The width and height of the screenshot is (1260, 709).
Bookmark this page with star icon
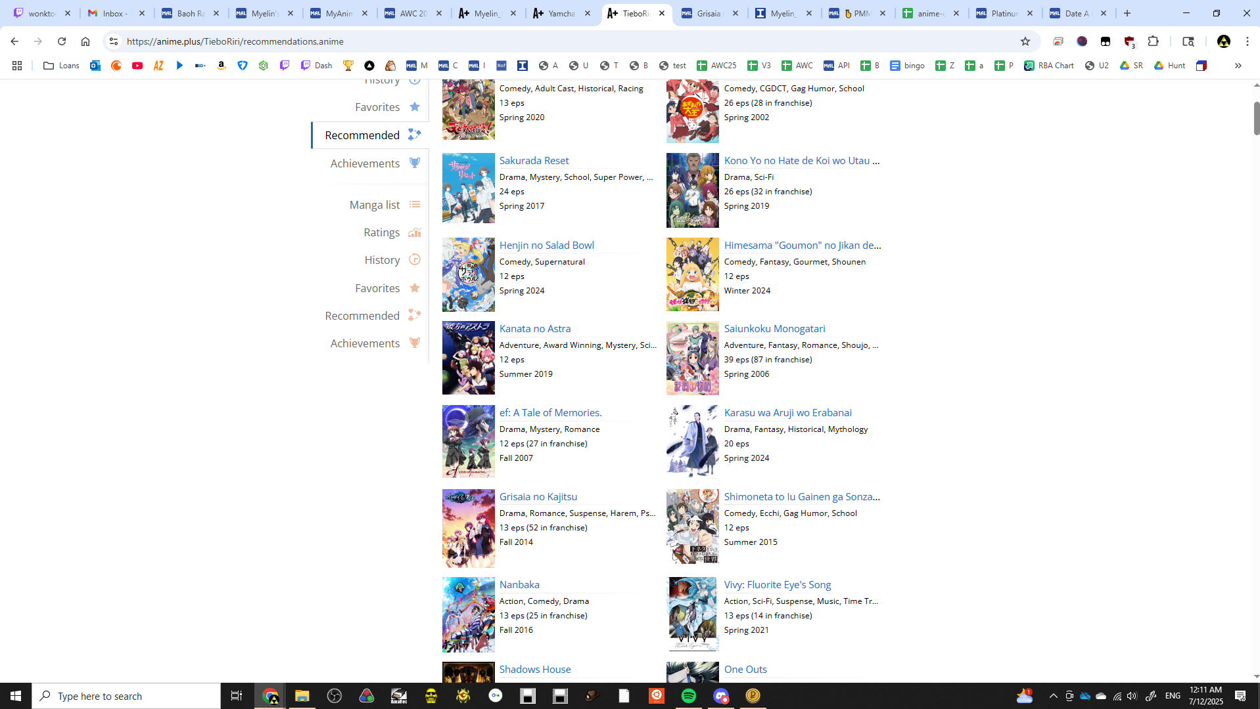pos(1025,41)
